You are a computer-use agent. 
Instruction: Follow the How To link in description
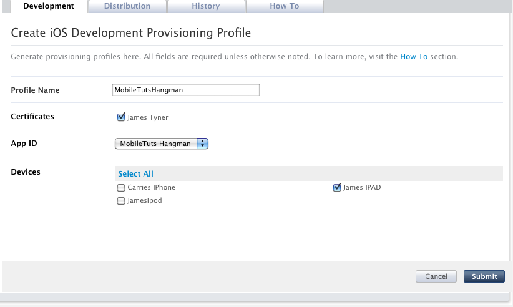point(414,57)
